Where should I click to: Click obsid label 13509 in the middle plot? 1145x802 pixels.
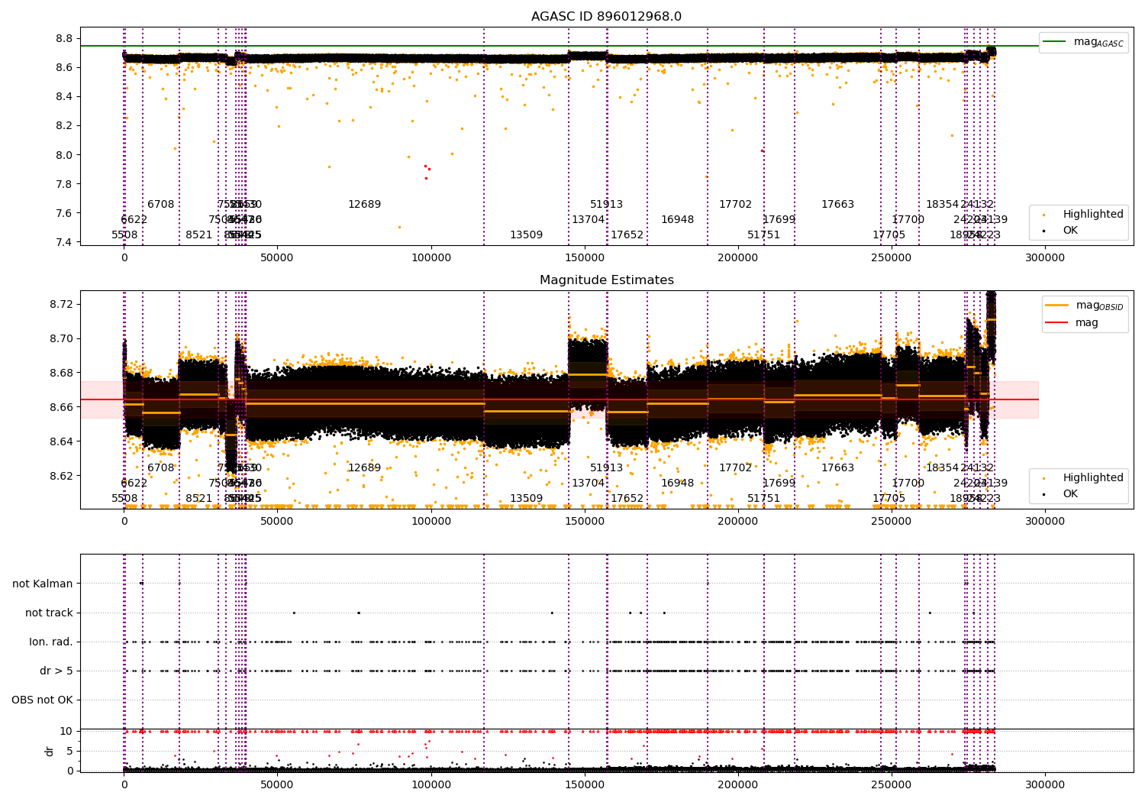[526, 498]
